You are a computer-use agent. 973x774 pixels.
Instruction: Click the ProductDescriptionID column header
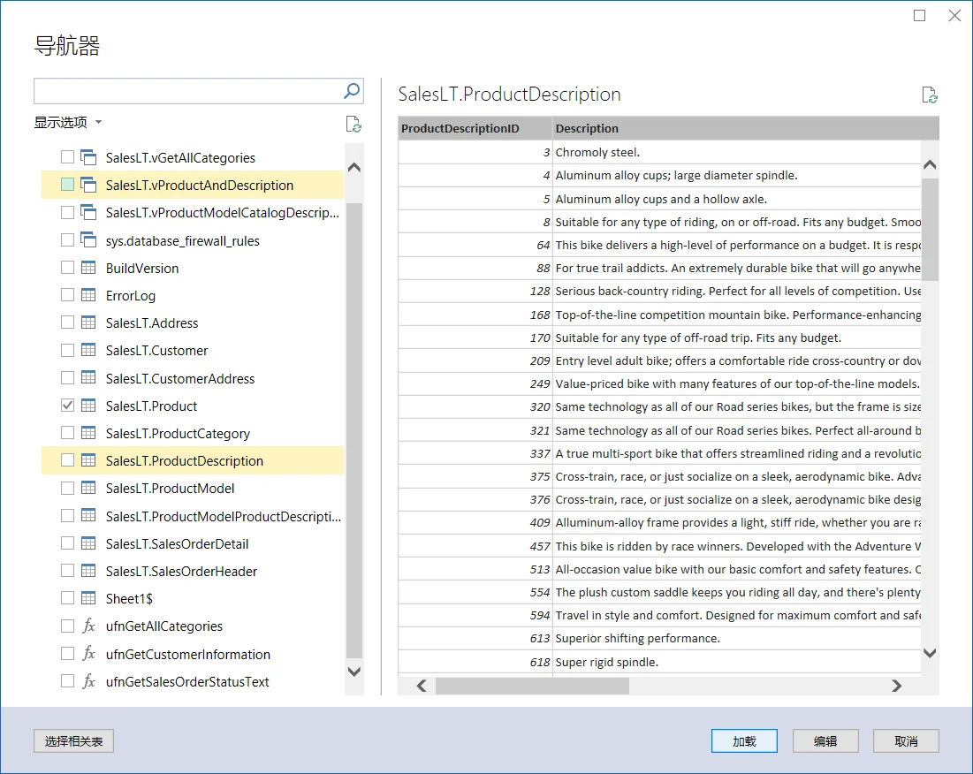(475, 128)
